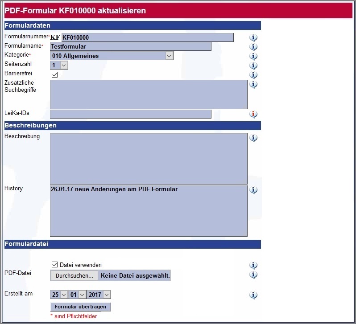
Task: Submit with Formular übertragen button
Action: point(80,307)
